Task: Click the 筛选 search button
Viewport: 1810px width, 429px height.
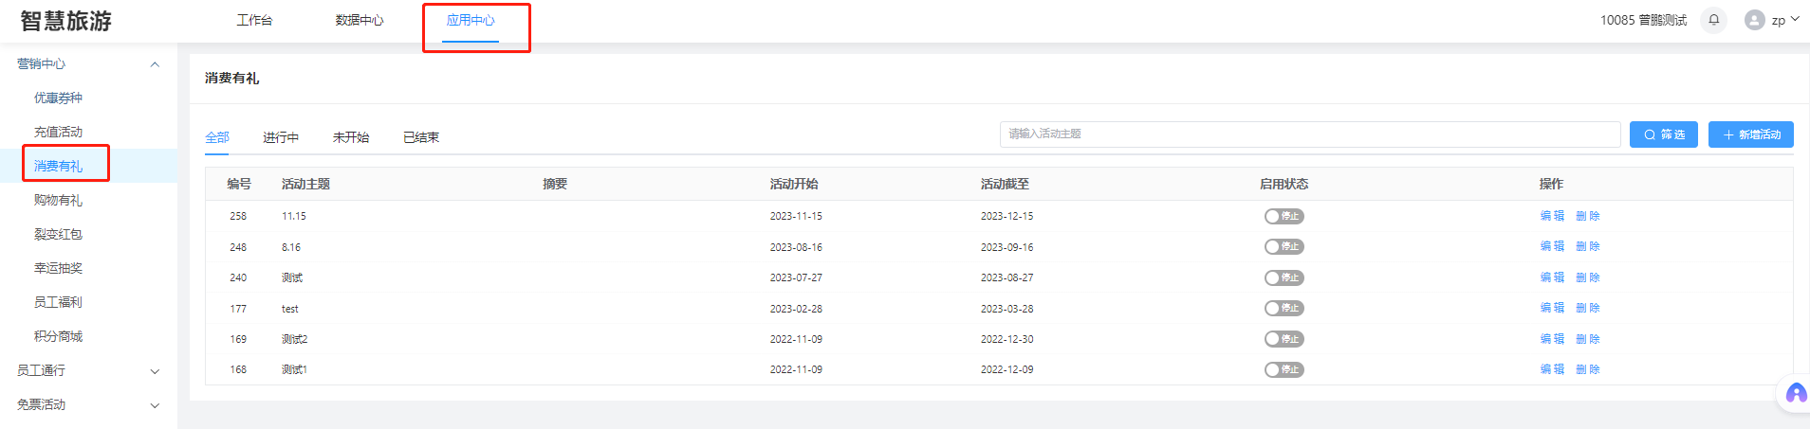Action: (1663, 134)
